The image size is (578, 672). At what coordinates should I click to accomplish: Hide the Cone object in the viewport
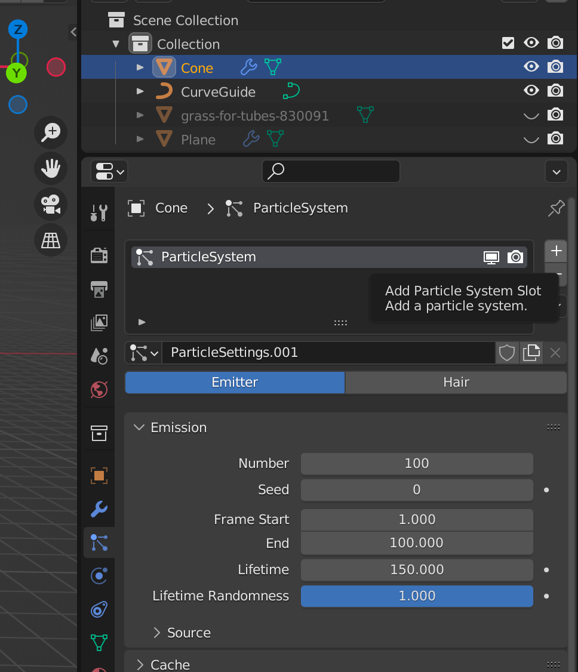tap(531, 66)
